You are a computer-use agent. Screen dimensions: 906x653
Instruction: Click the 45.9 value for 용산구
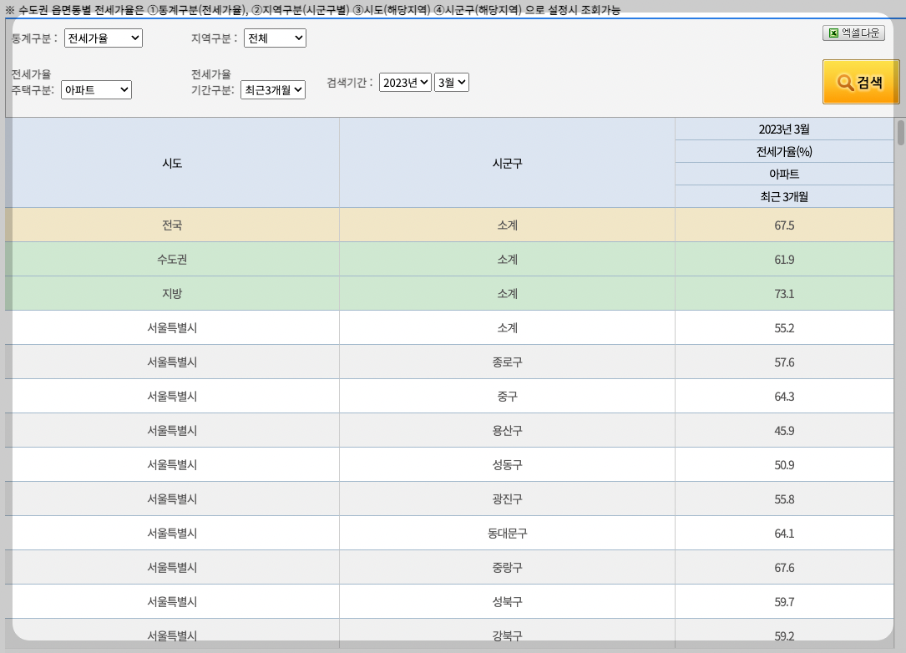coord(784,430)
